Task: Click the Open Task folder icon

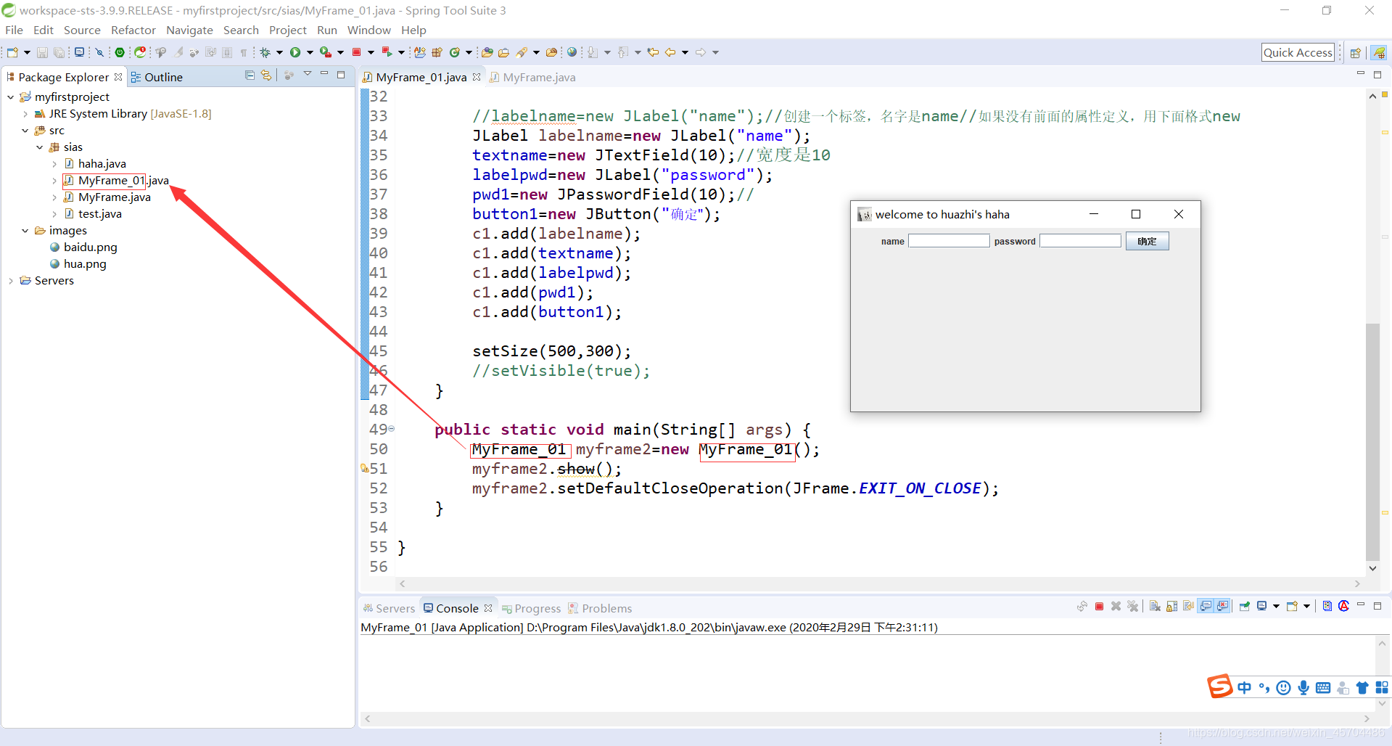Action: pos(503,52)
